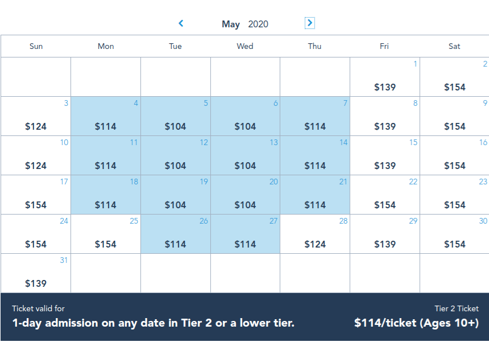
Task: Pick Friday May 22 date
Action: pos(385,195)
